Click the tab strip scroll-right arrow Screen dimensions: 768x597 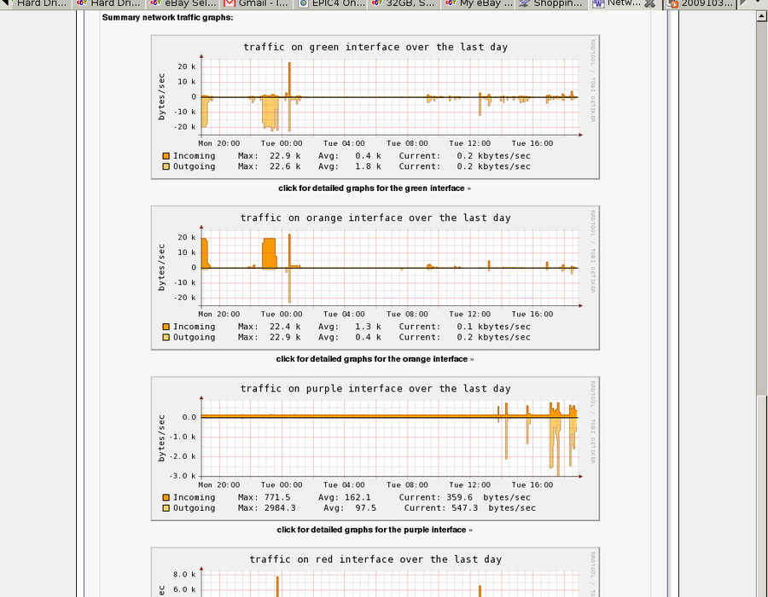point(744,3)
